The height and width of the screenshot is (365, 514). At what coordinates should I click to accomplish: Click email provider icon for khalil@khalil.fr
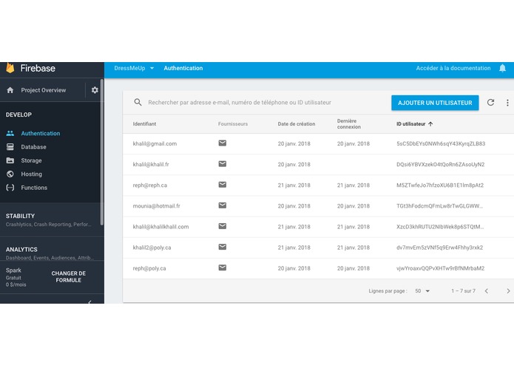coord(223,164)
